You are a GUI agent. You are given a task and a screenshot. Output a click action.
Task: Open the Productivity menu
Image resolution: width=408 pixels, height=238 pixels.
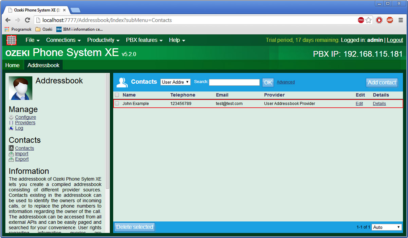[x=104, y=40]
